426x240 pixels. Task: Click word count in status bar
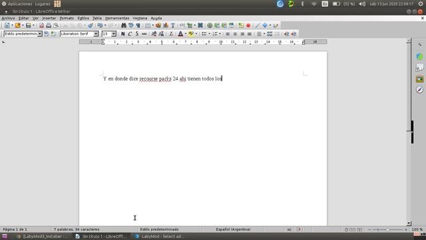[77, 229]
